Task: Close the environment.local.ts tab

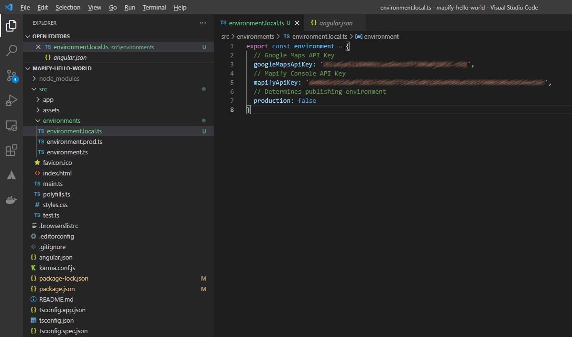Action: tap(297, 22)
